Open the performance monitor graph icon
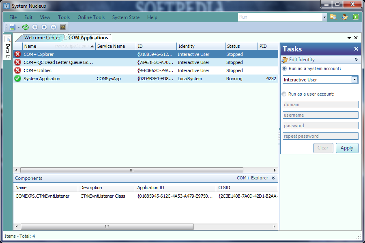 (x=63, y=27)
